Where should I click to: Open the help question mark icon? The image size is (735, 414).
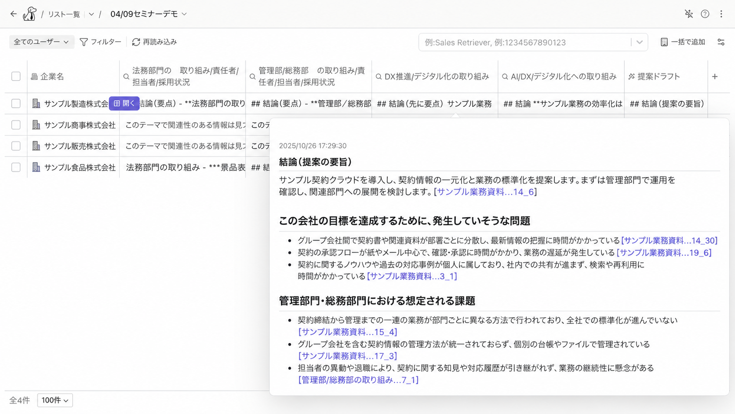point(705,14)
